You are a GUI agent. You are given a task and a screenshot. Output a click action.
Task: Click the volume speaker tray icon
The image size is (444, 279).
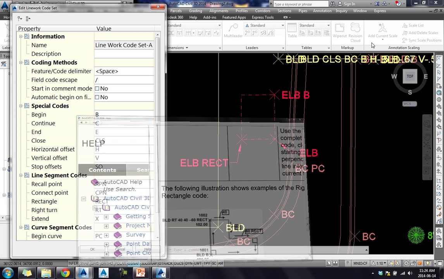[x=410, y=273]
